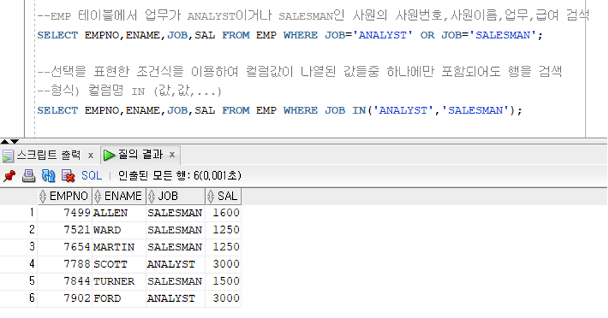Close the 스크립트 출력 tab
Viewport: 608px width, 318px height.
tap(91, 156)
